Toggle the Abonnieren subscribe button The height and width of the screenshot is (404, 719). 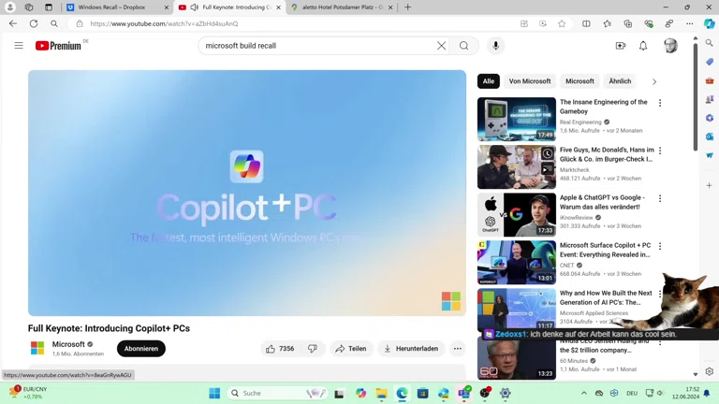(141, 349)
